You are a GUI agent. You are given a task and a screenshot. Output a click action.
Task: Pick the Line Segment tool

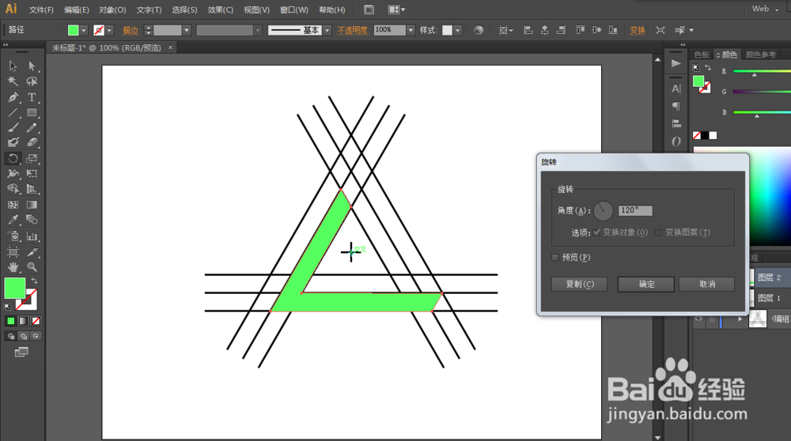(x=13, y=112)
